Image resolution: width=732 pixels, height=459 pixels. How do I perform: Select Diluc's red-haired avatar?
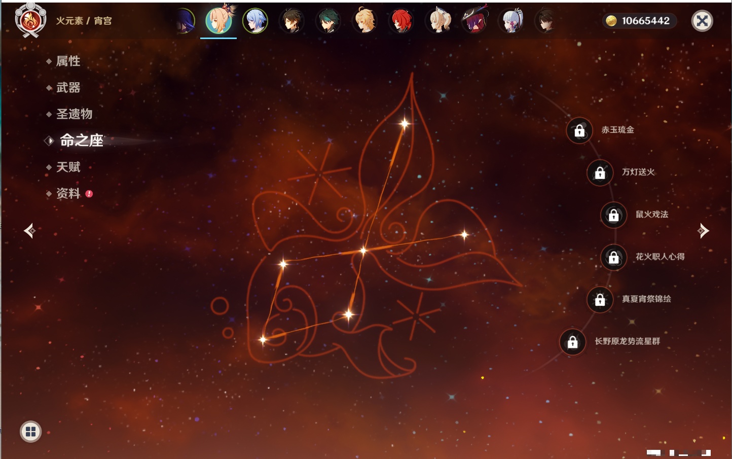[401, 21]
